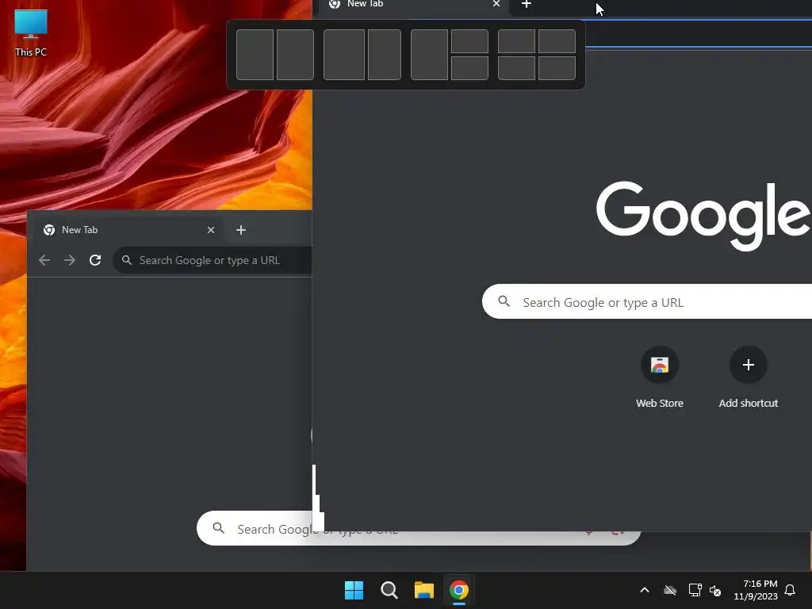Open File Explorer from taskbar
The image size is (812, 609).
point(424,590)
